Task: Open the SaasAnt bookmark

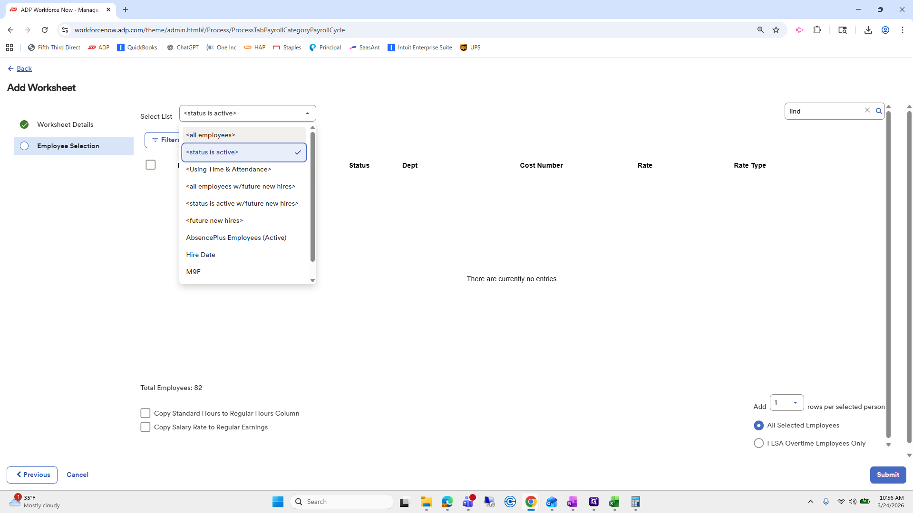Action: pos(365,47)
